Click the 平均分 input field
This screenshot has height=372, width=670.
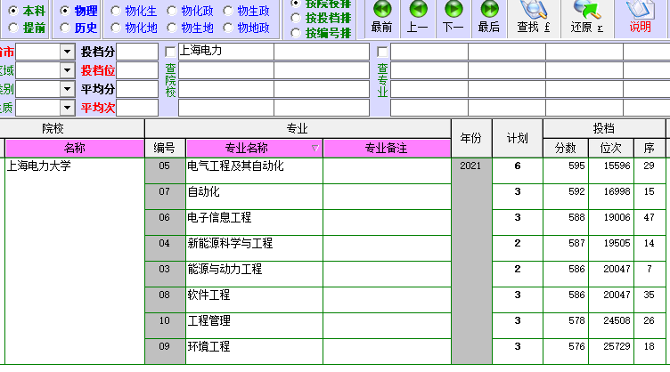coord(137,89)
